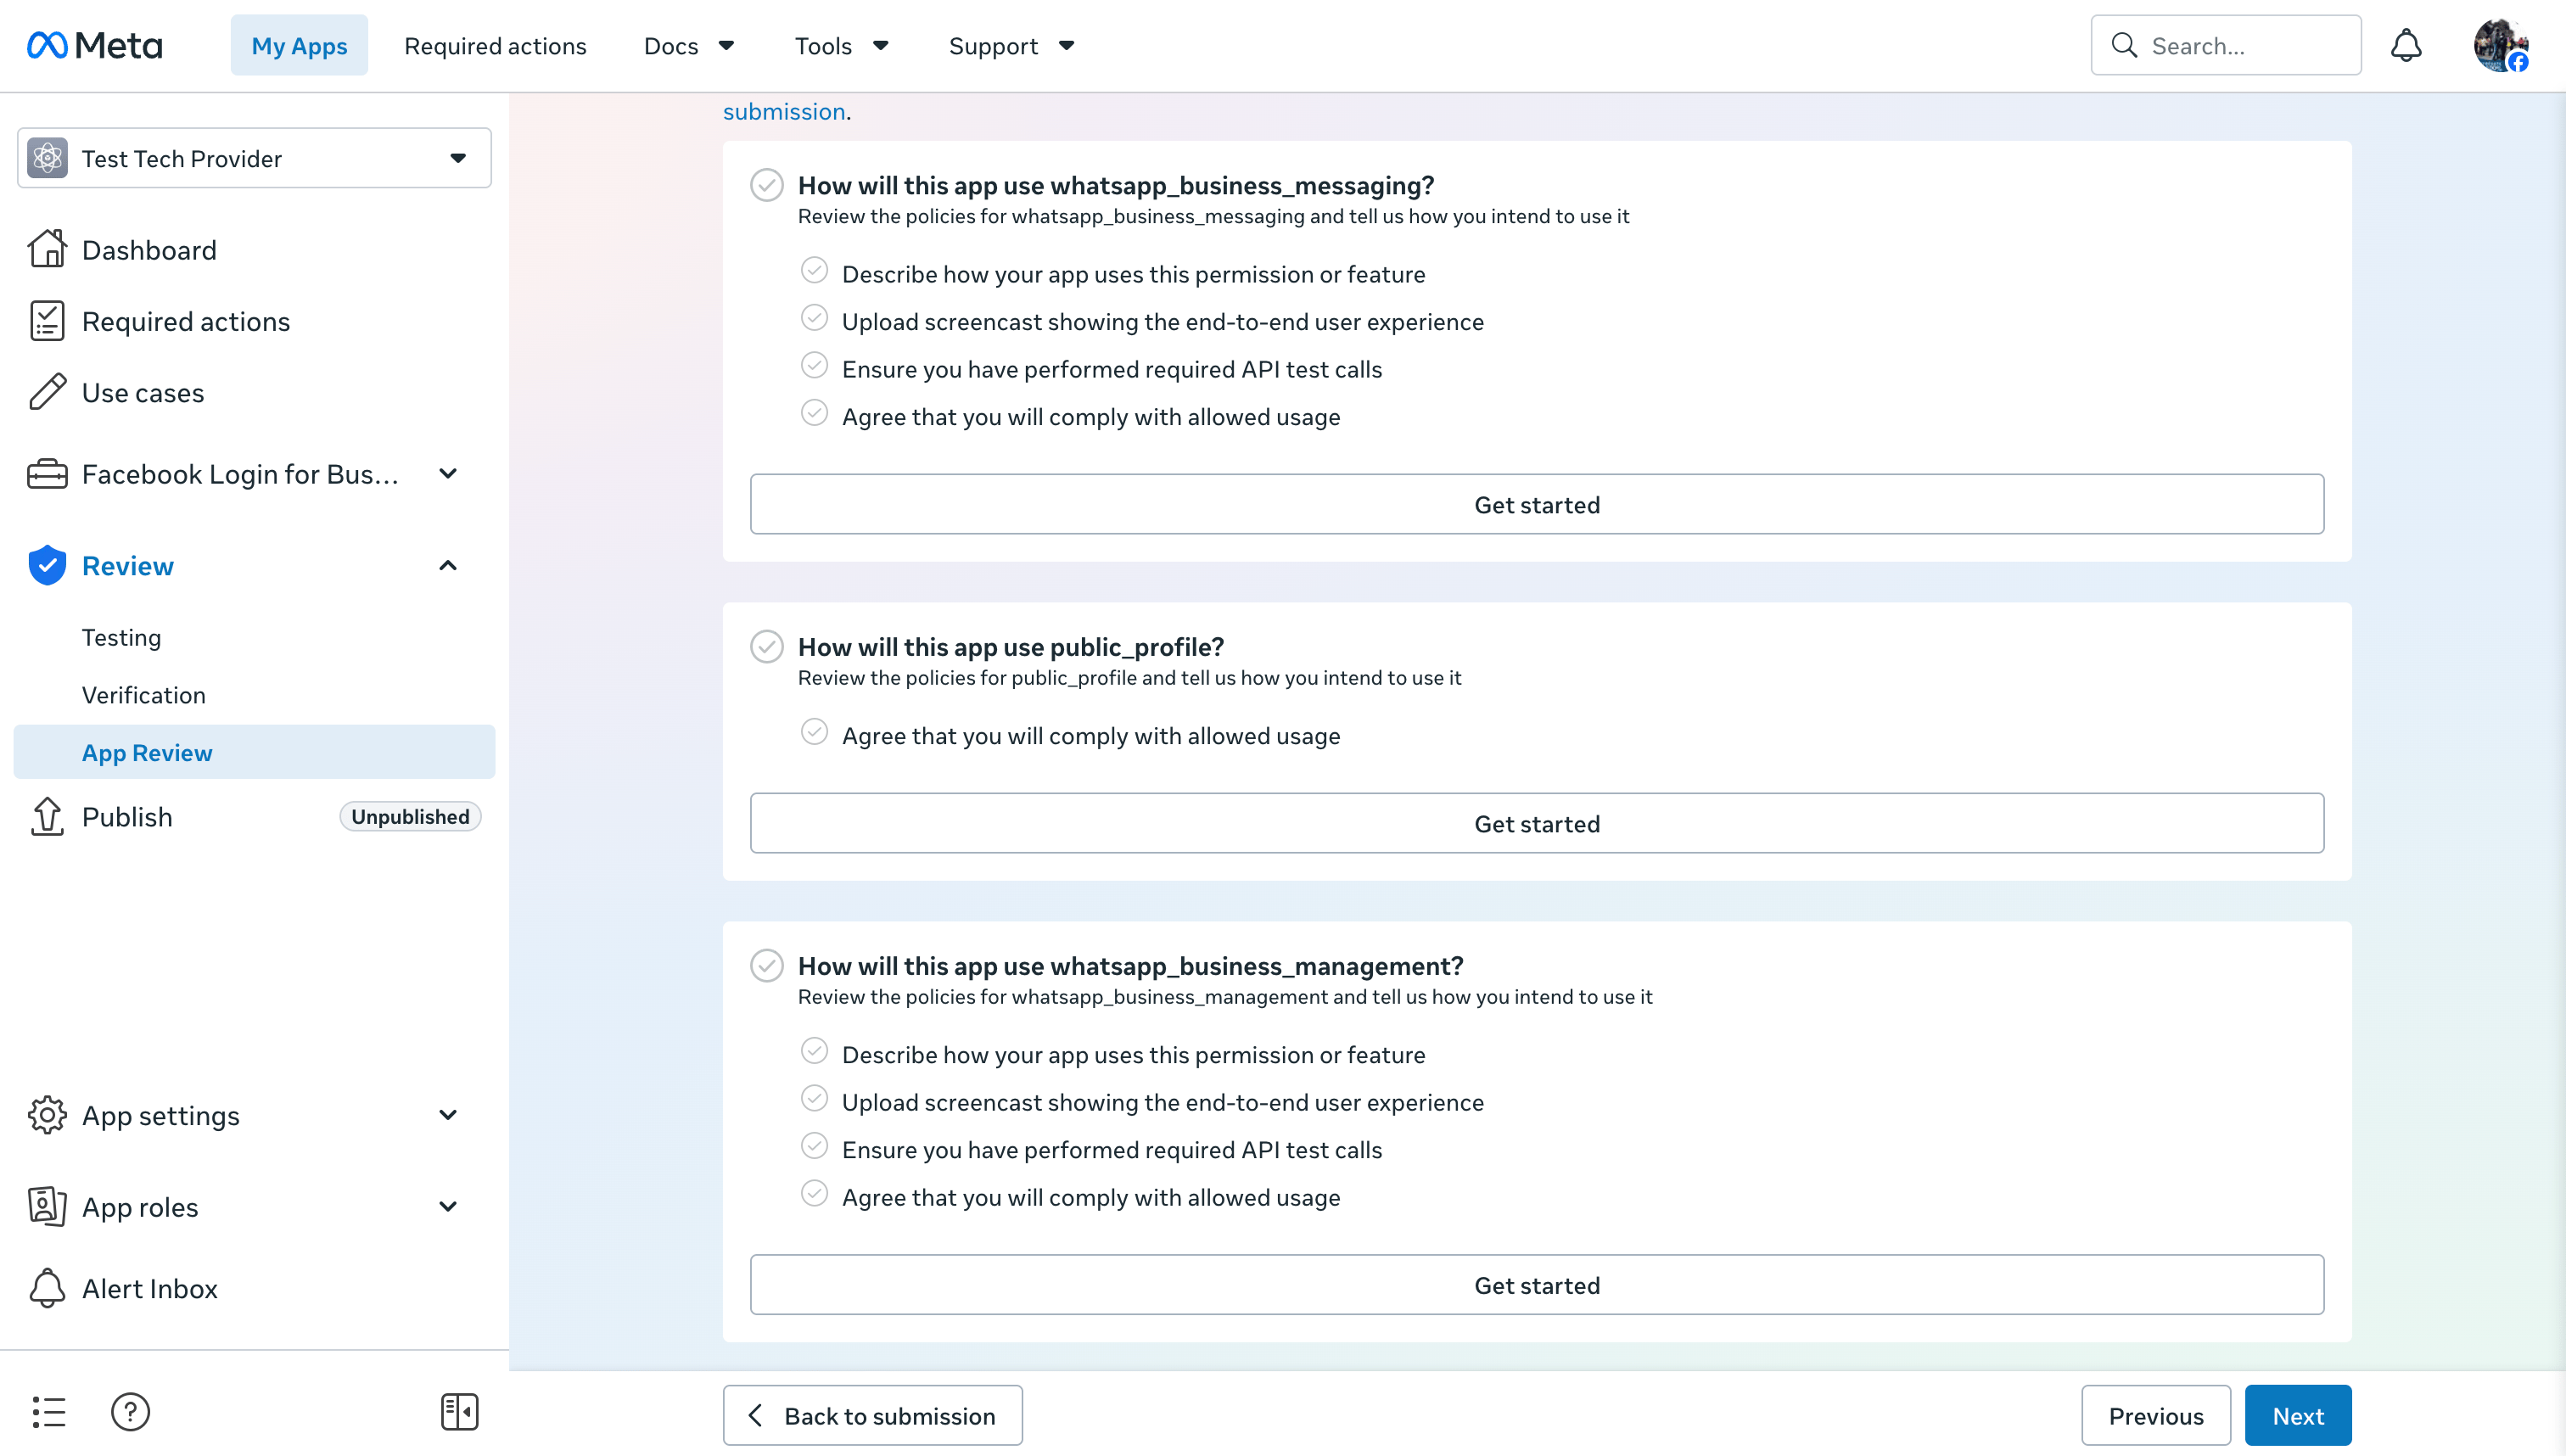Screen dimensions: 2566x1456
Task: Click the Meta logo
Action: click(x=95, y=46)
